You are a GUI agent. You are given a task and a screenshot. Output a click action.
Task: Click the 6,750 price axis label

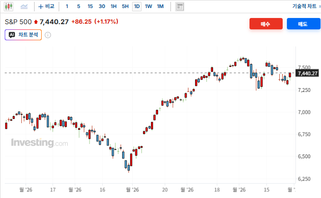[x=304, y=135]
